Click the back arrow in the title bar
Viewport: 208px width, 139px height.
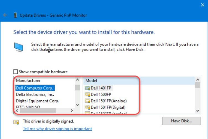tap(5, 15)
